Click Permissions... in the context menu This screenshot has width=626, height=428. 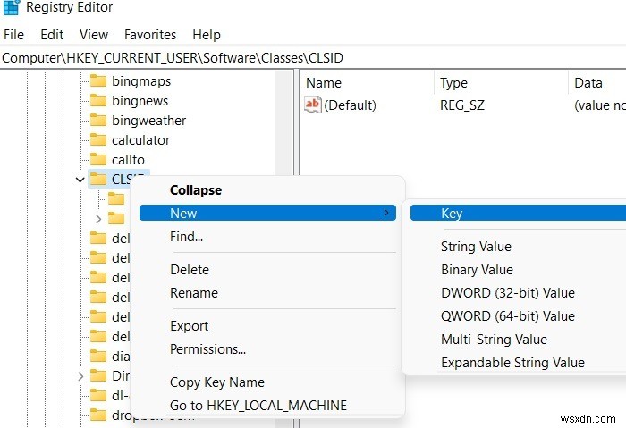coord(207,349)
